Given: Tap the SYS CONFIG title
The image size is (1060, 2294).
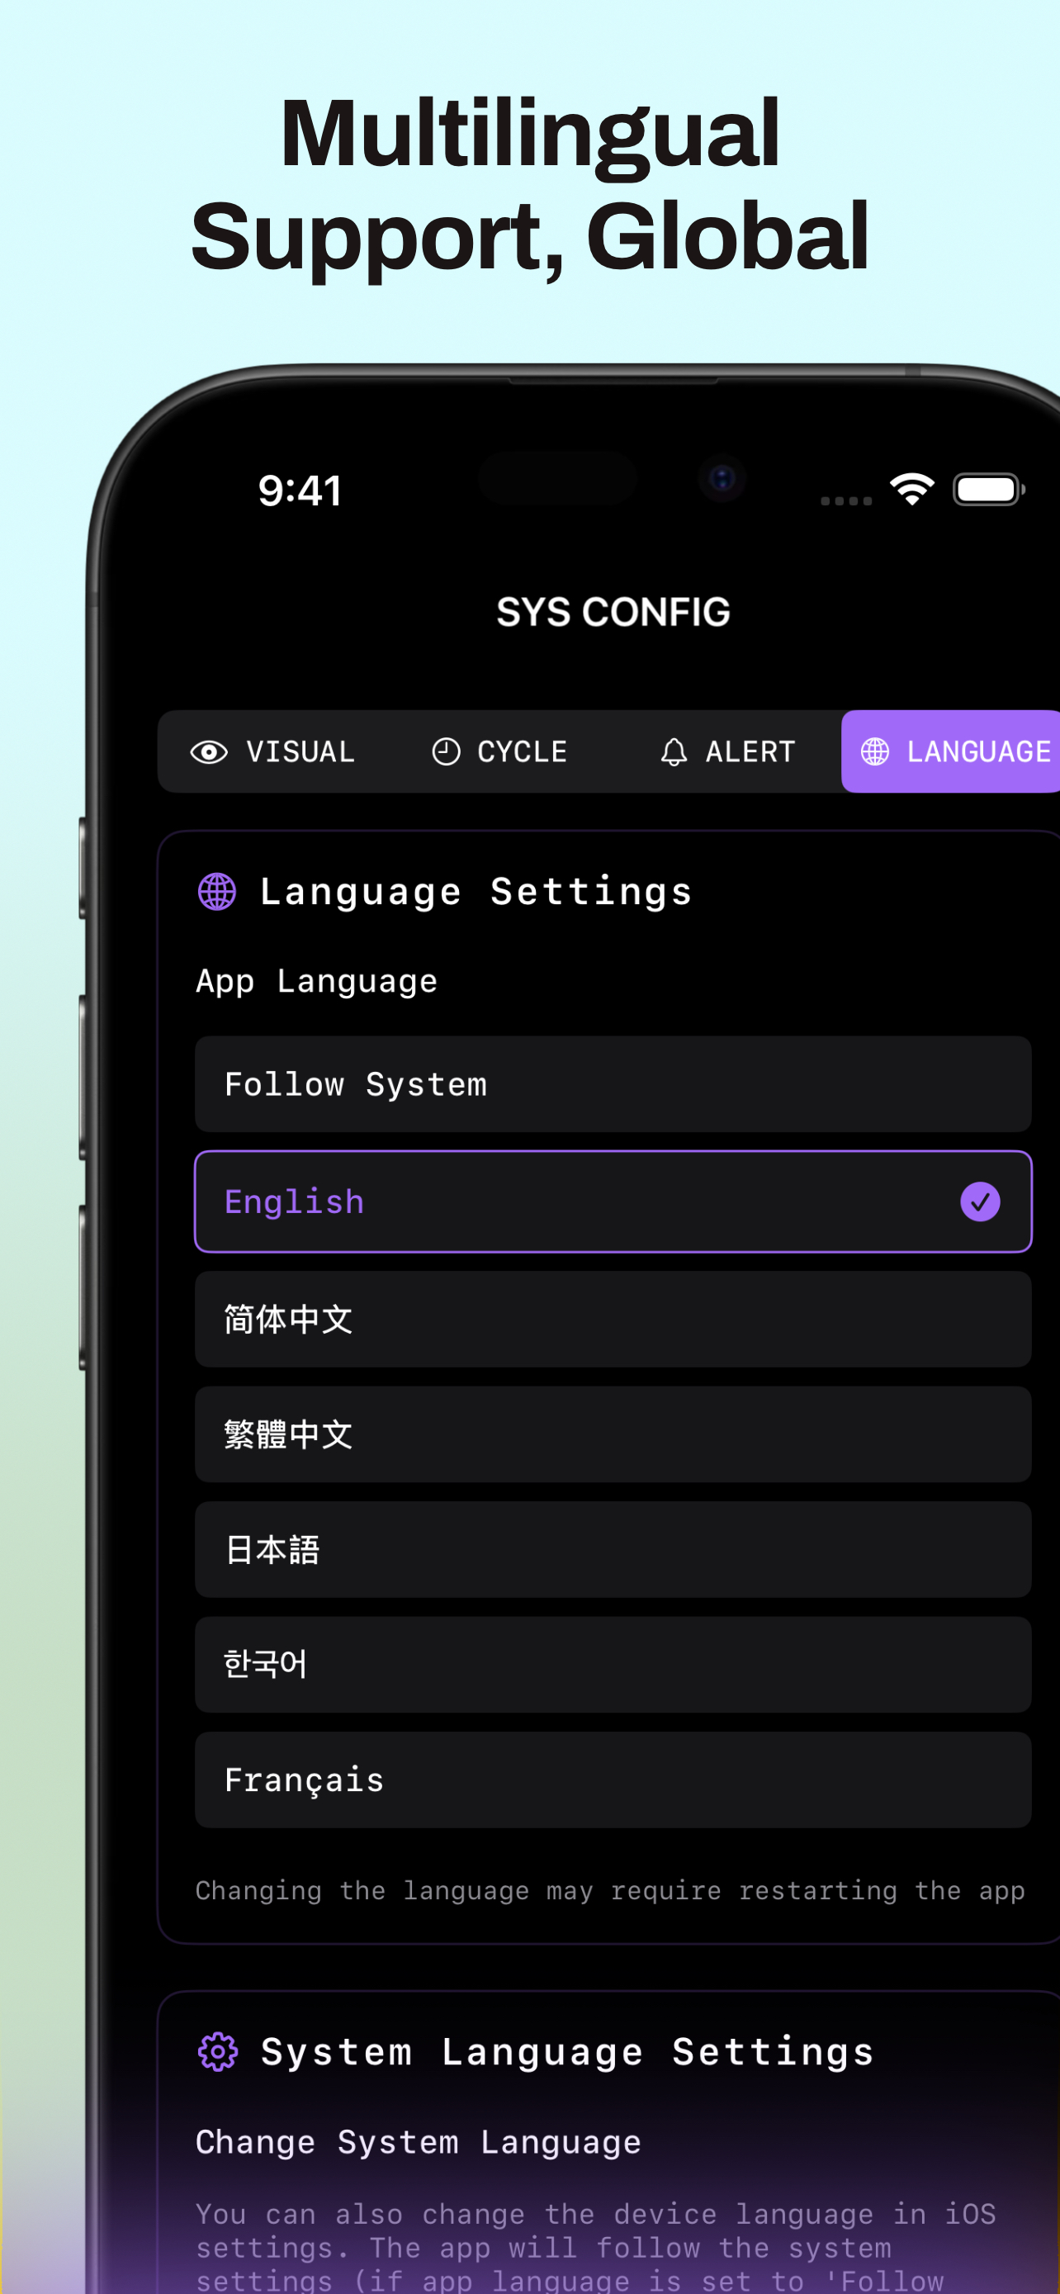Looking at the screenshot, I should pyautogui.click(x=613, y=612).
